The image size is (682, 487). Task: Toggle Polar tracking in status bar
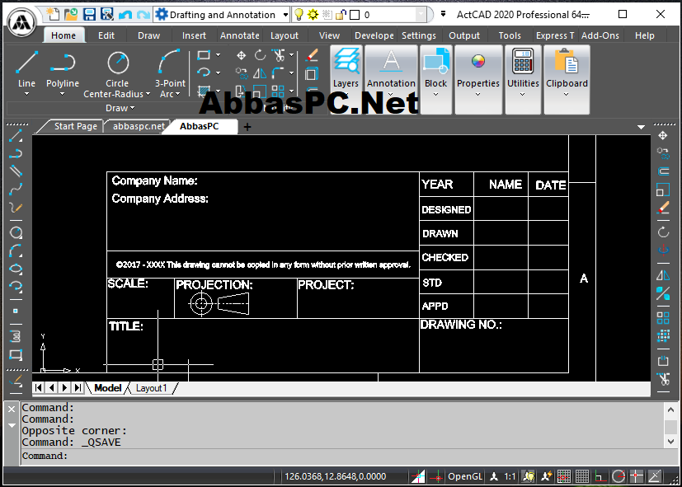(619, 476)
